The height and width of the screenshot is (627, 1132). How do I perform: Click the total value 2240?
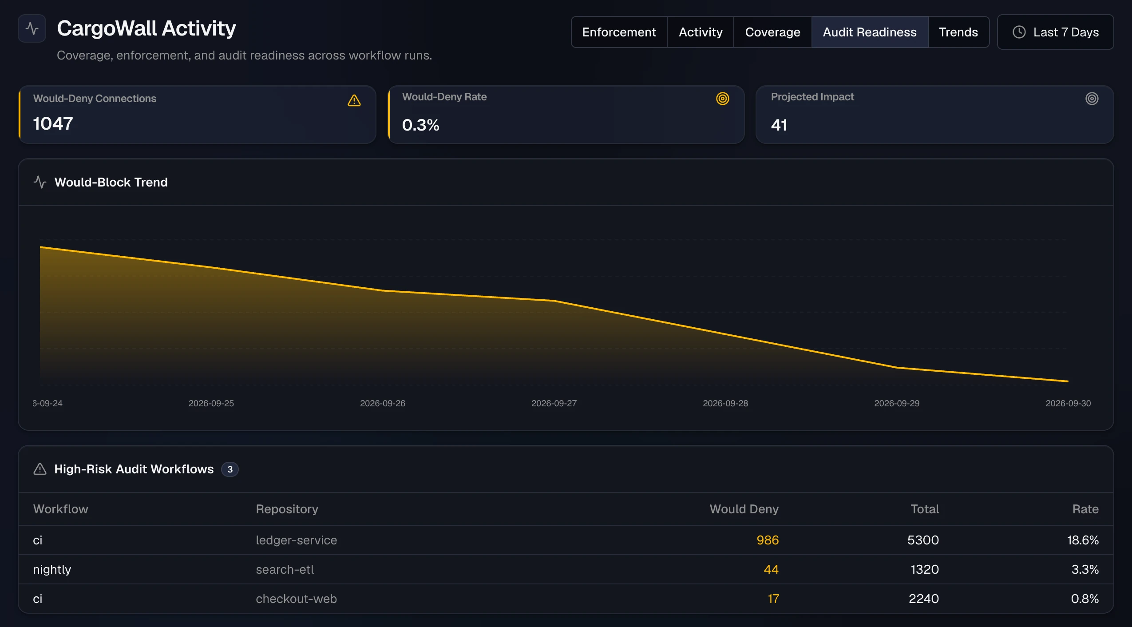[x=924, y=599]
